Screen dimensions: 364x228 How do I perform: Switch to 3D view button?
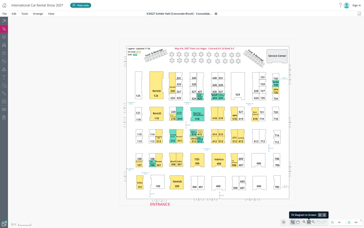click(x=284, y=222)
